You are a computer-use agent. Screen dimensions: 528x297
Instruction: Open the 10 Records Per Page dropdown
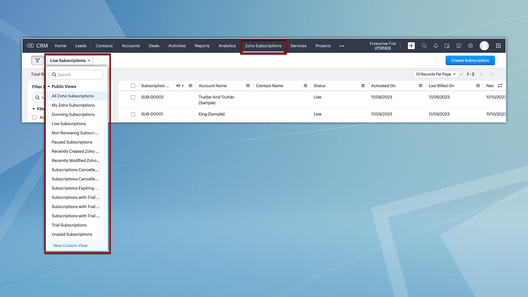435,74
